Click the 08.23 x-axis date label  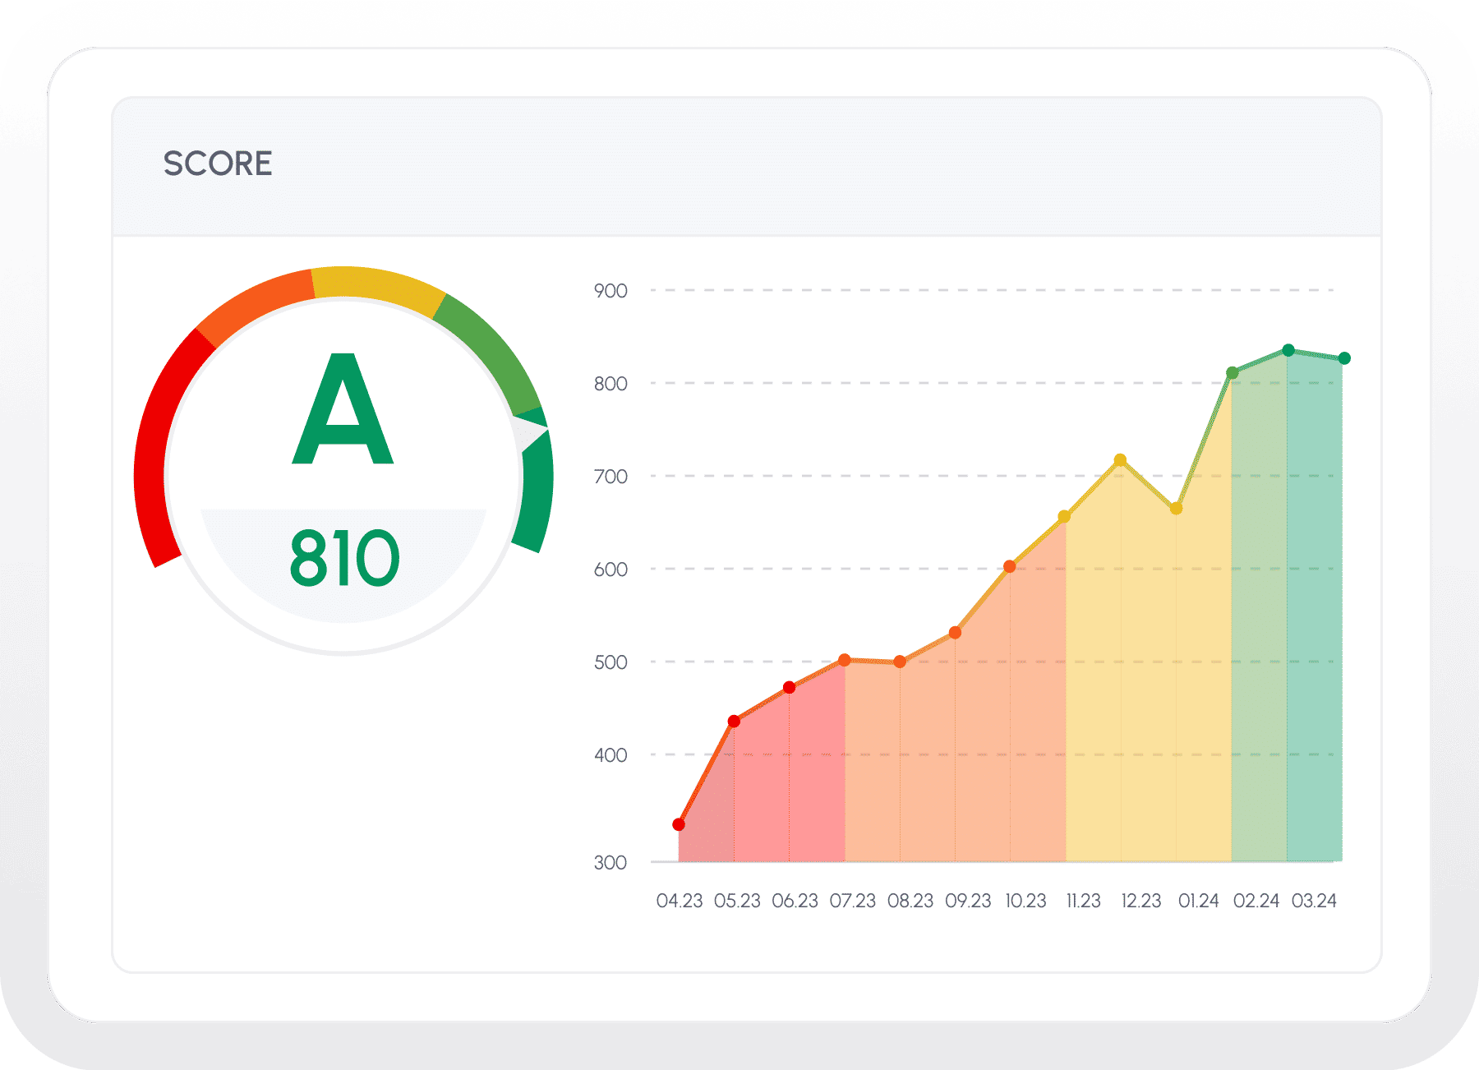[910, 901]
